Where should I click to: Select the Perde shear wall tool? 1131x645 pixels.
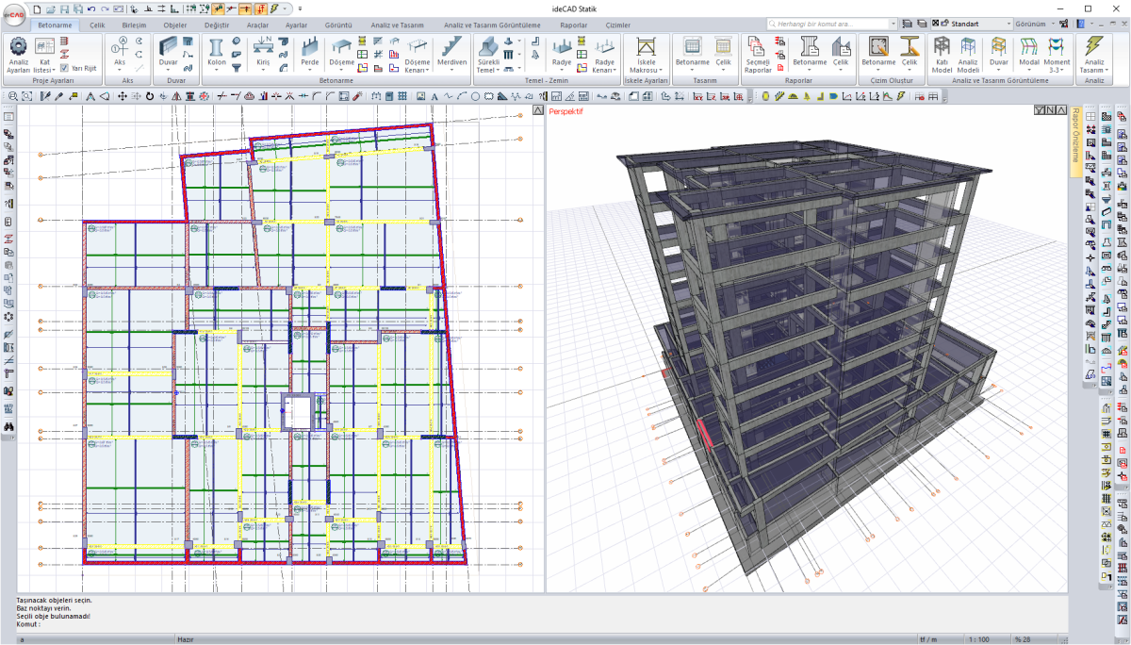[x=309, y=49]
